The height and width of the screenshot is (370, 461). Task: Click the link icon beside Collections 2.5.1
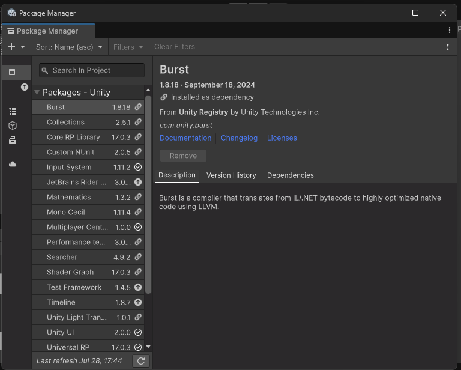tap(138, 122)
